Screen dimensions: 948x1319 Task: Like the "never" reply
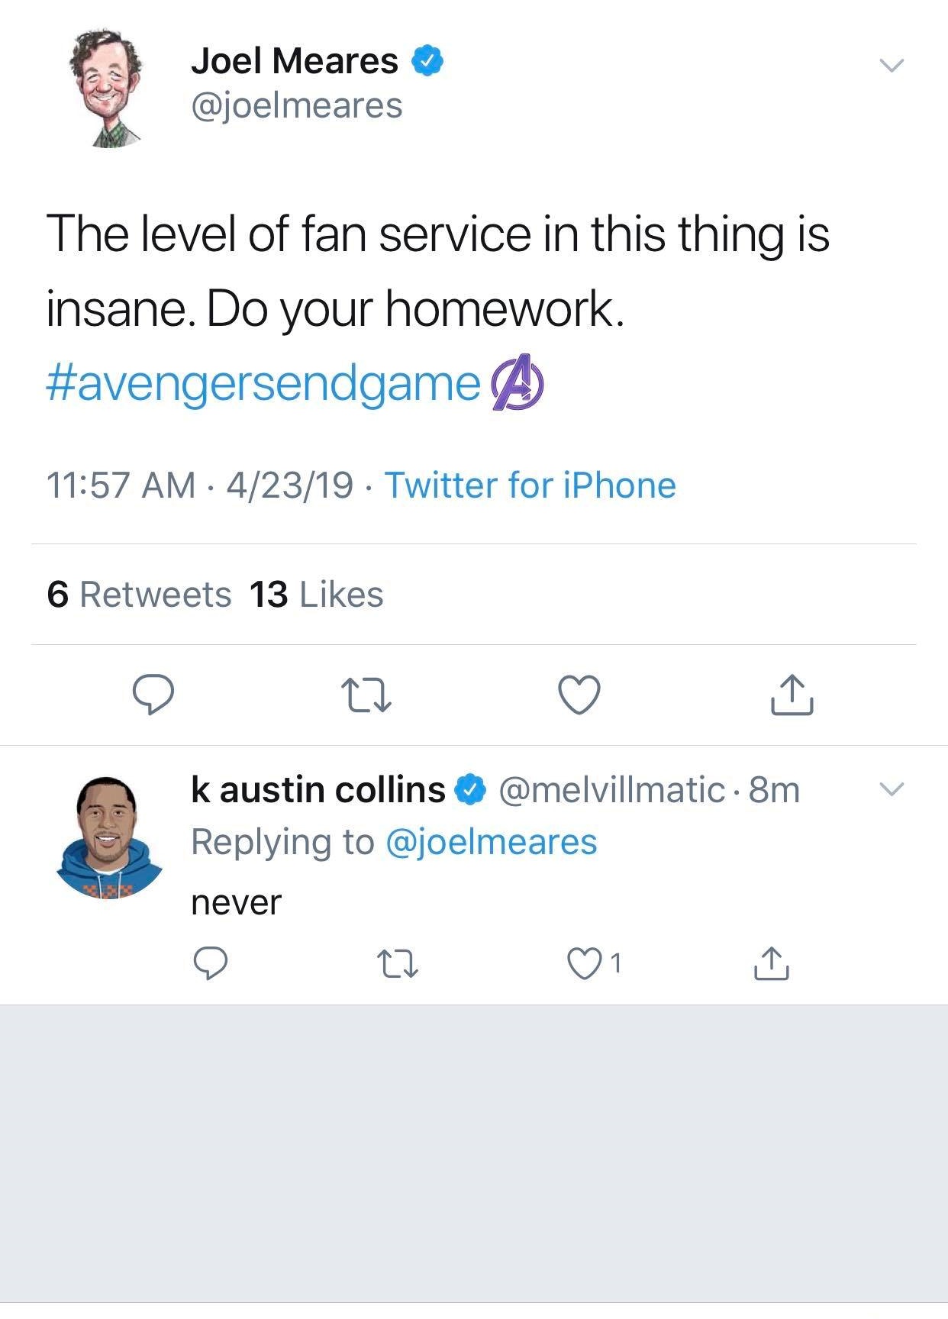click(584, 963)
